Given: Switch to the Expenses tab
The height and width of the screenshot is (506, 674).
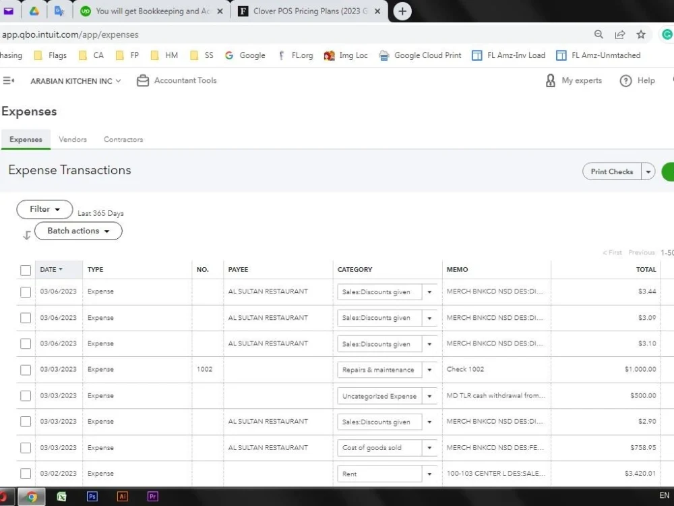Looking at the screenshot, I should pos(26,140).
